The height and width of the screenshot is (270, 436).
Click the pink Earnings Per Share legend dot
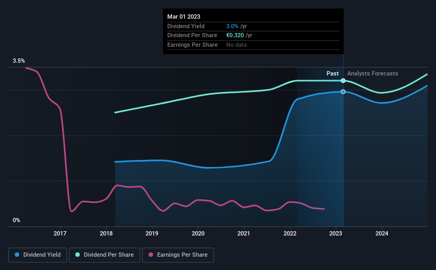(151, 255)
